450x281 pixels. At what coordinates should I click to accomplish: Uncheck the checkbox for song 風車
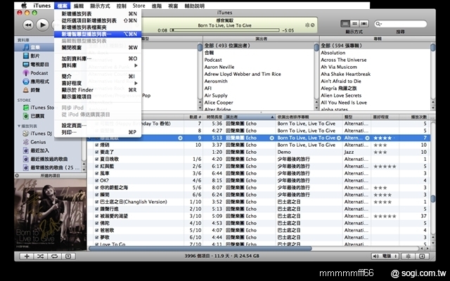97,172
